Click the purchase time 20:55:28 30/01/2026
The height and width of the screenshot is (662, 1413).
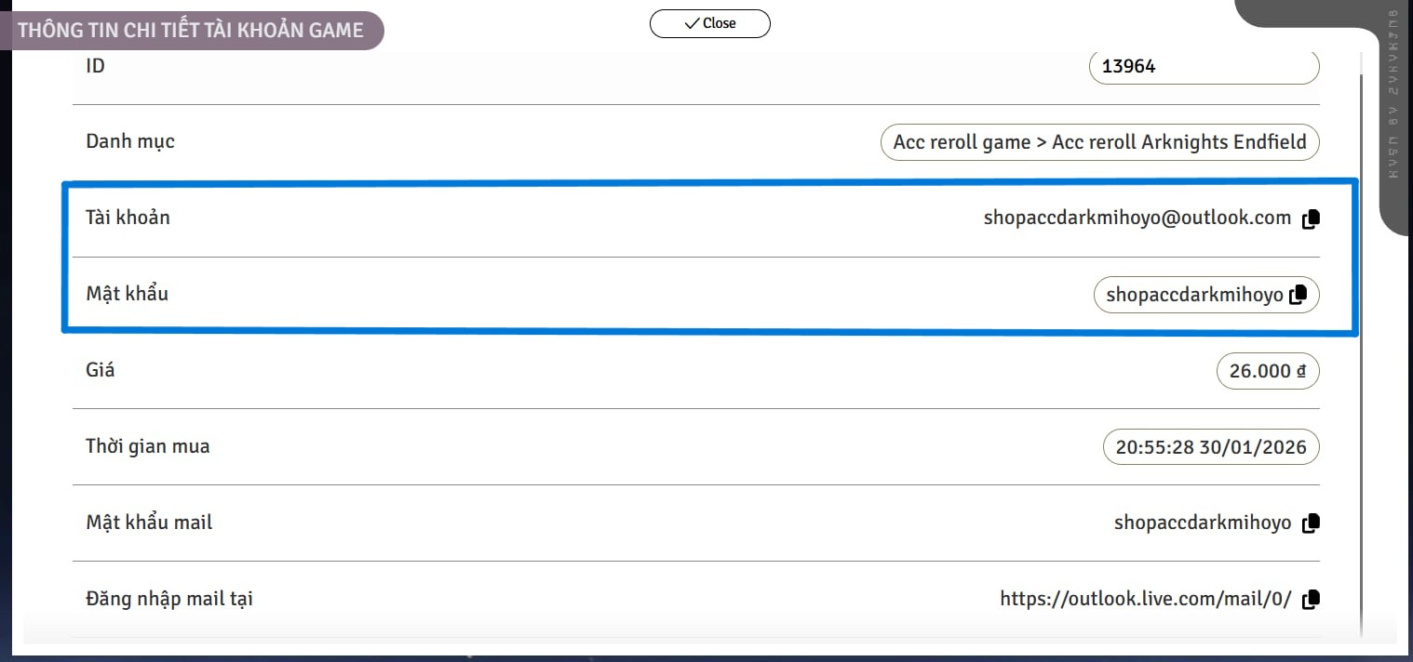point(1210,447)
